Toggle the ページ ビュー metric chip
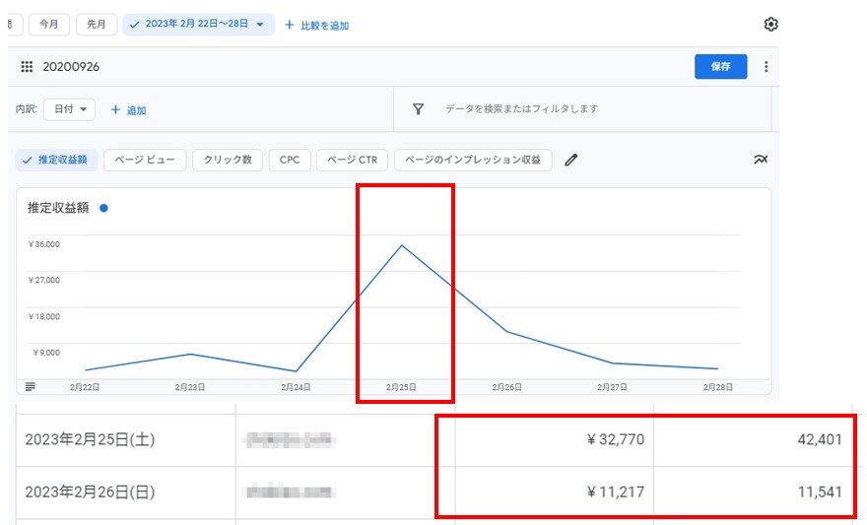The image size is (867, 525). click(x=145, y=160)
